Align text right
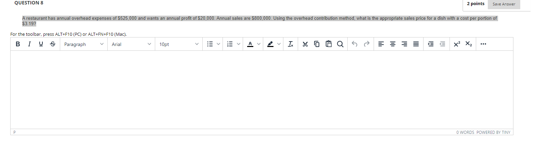536x142 pixels. tap(404, 44)
